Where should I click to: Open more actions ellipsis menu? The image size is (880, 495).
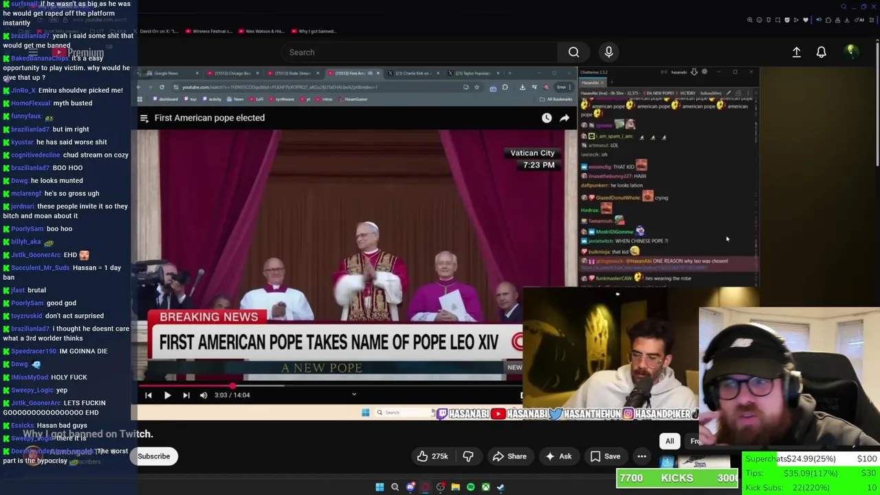point(641,456)
